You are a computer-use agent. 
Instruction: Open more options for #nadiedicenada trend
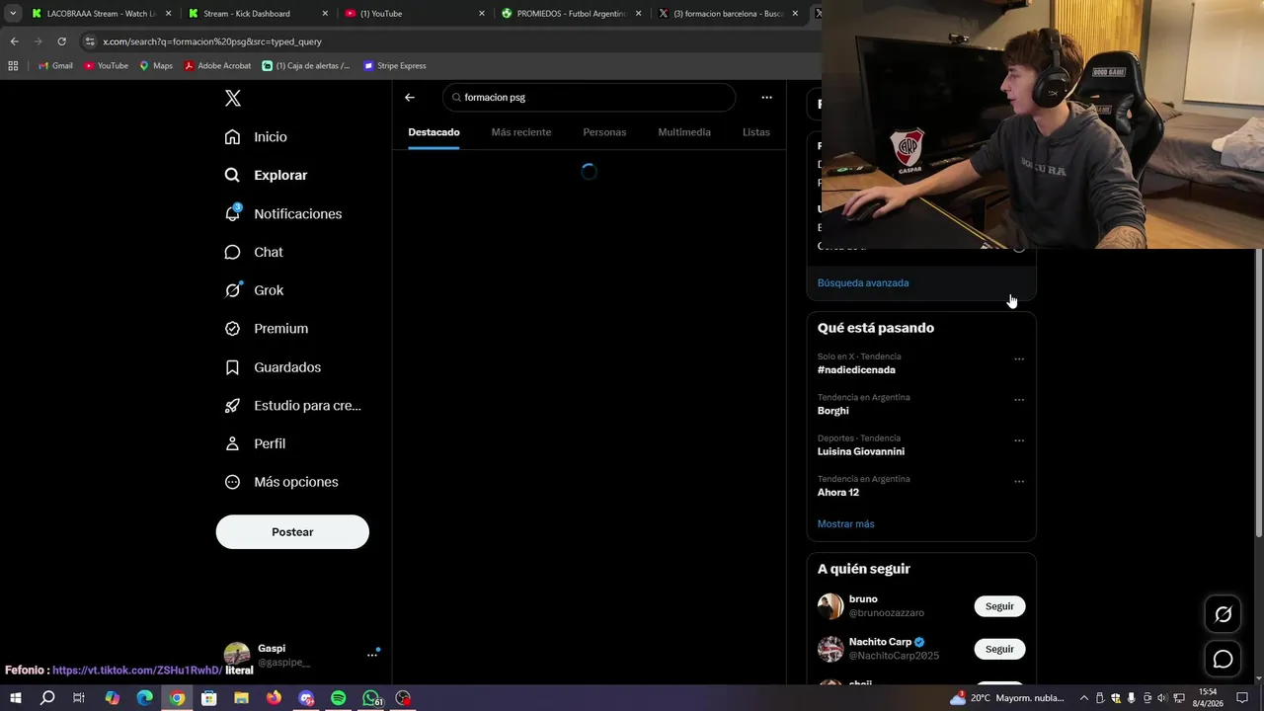[x=1019, y=359]
